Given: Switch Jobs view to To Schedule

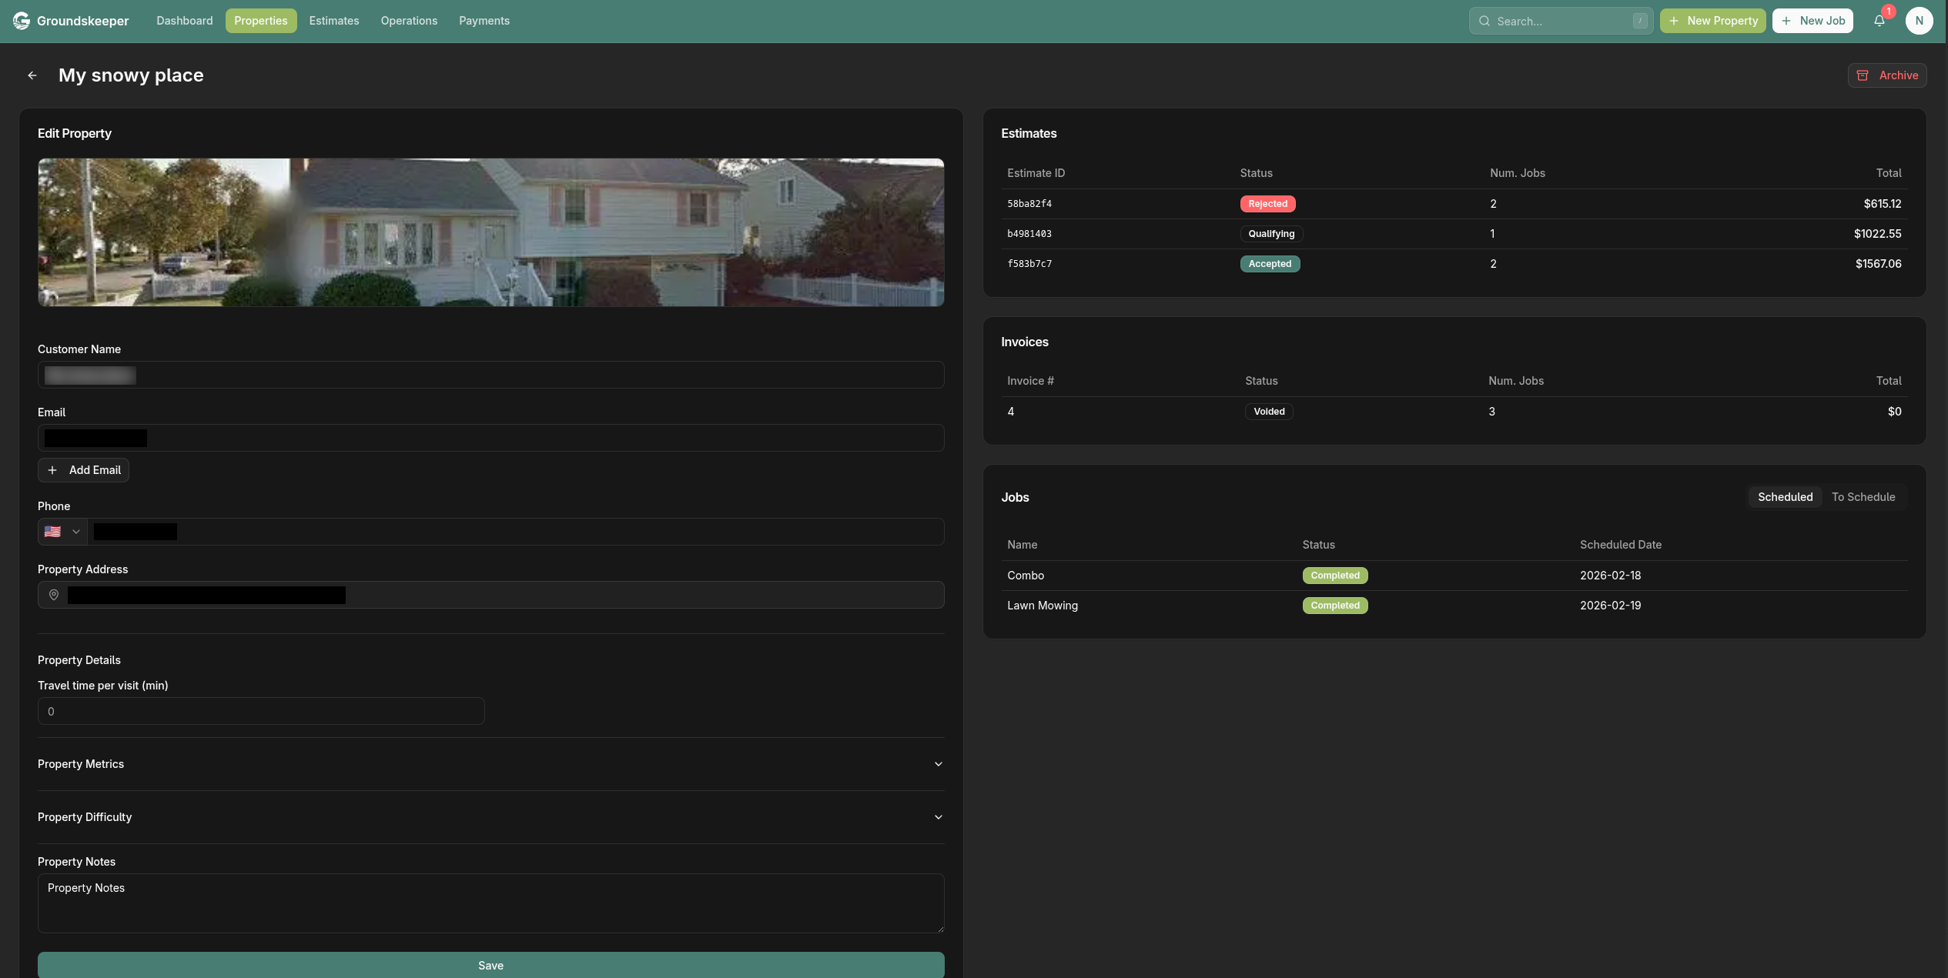Looking at the screenshot, I should pos(1863,497).
